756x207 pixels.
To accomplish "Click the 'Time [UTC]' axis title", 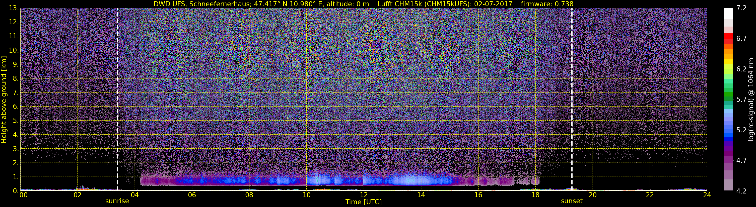I will (x=364, y=202).
